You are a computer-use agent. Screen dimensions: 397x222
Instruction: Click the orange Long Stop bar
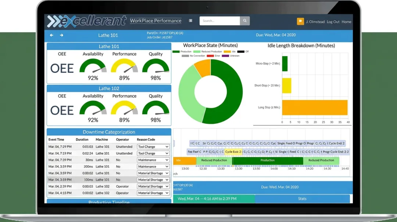tap(315, 108)
